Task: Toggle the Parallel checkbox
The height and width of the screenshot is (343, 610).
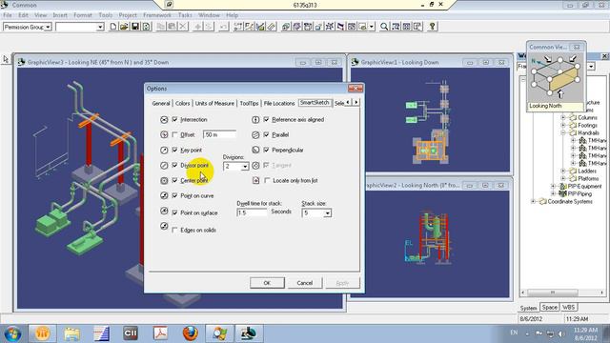Action: pos(267,134)
